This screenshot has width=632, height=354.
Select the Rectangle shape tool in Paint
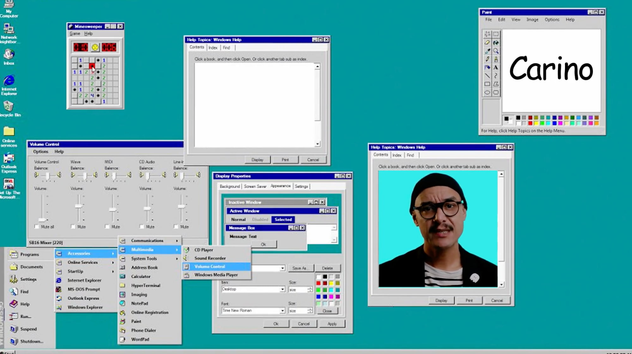[487, 84]
